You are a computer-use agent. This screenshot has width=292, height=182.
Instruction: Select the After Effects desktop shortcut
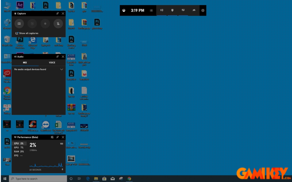point(20,5)
